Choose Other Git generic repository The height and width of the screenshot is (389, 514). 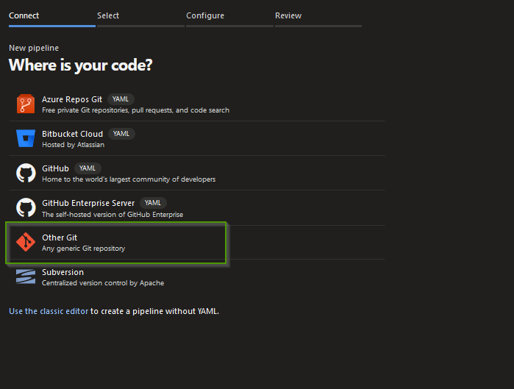[60, 238]
